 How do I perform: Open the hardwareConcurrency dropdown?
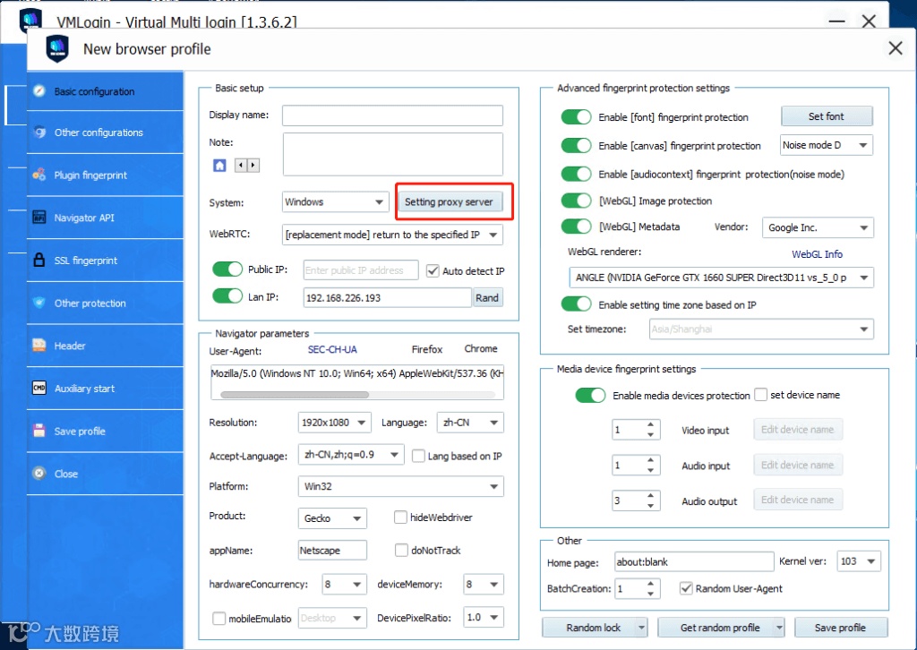coord(345,584)
